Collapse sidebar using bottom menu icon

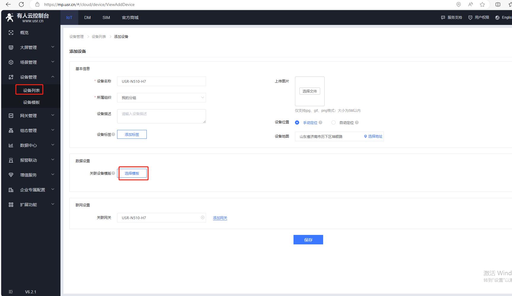pos(11,292)
